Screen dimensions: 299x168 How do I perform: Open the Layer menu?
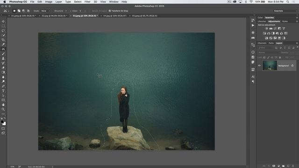coord(58,2)
